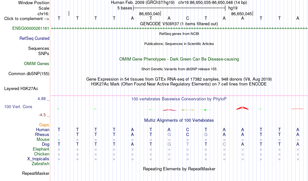
Task: Click 'Repeating Elements by RepeatMasker' title
Action: [x=179, y=169]
